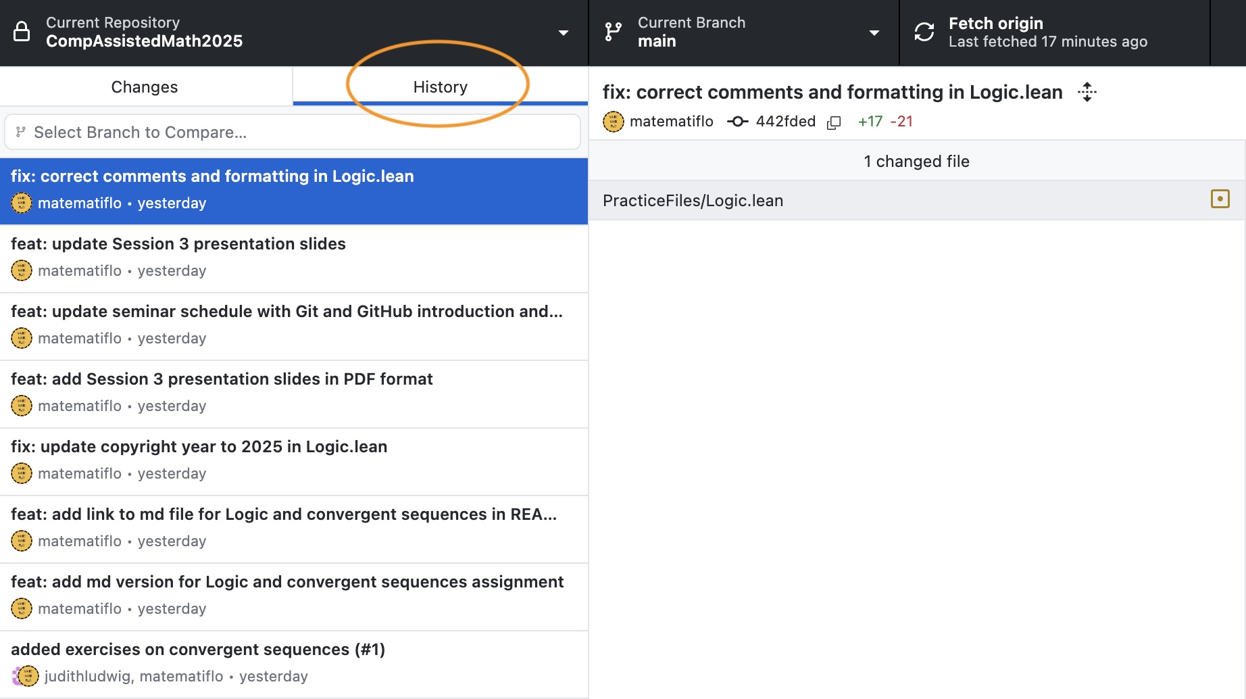
Task: Click matematiflo avatar in commit header
Action: click(x=614, y=122)
